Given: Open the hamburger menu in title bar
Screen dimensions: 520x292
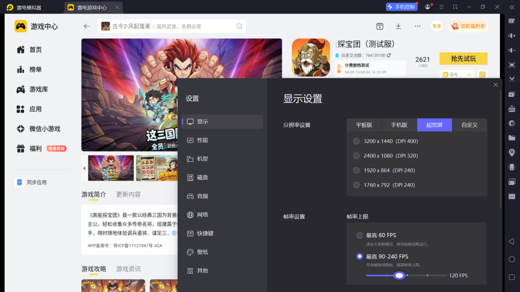Looking at the screenshot, I should pos(441,7).
